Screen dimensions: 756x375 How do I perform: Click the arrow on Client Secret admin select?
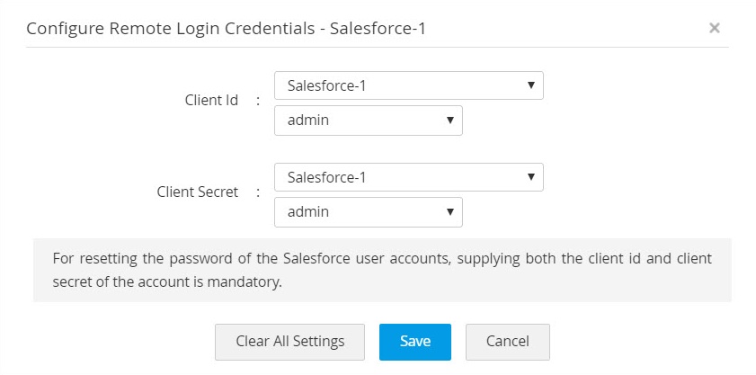449,212
